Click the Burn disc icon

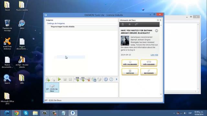pyautogui.click(x=99, y=79)
